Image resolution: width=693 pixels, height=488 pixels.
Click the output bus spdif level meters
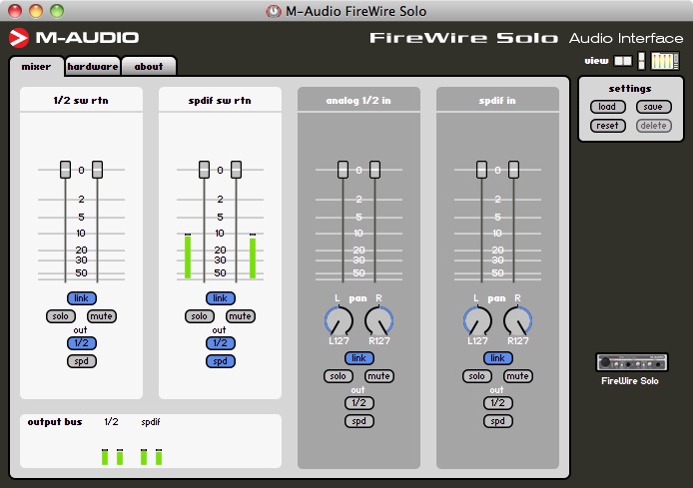(151, 457)
